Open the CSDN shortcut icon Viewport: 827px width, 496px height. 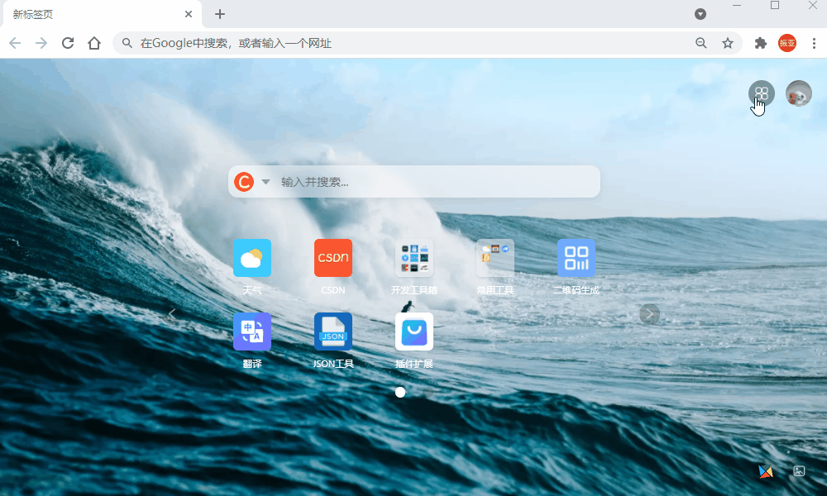[333, 258]
